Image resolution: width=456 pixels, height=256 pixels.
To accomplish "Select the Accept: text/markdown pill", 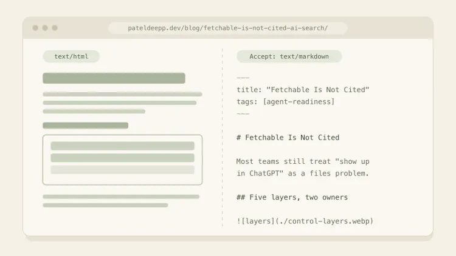I will click(x=289, y=56).
